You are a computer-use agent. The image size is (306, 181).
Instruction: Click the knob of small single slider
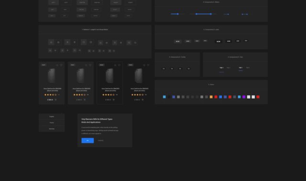(228, 14)
